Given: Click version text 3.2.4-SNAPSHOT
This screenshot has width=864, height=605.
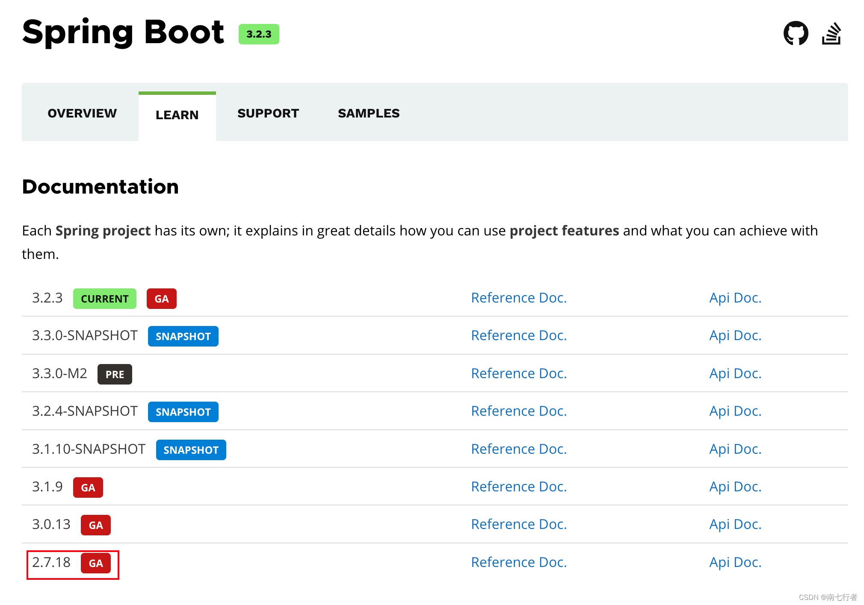Looking at the screenshot, I should [85, 411].
